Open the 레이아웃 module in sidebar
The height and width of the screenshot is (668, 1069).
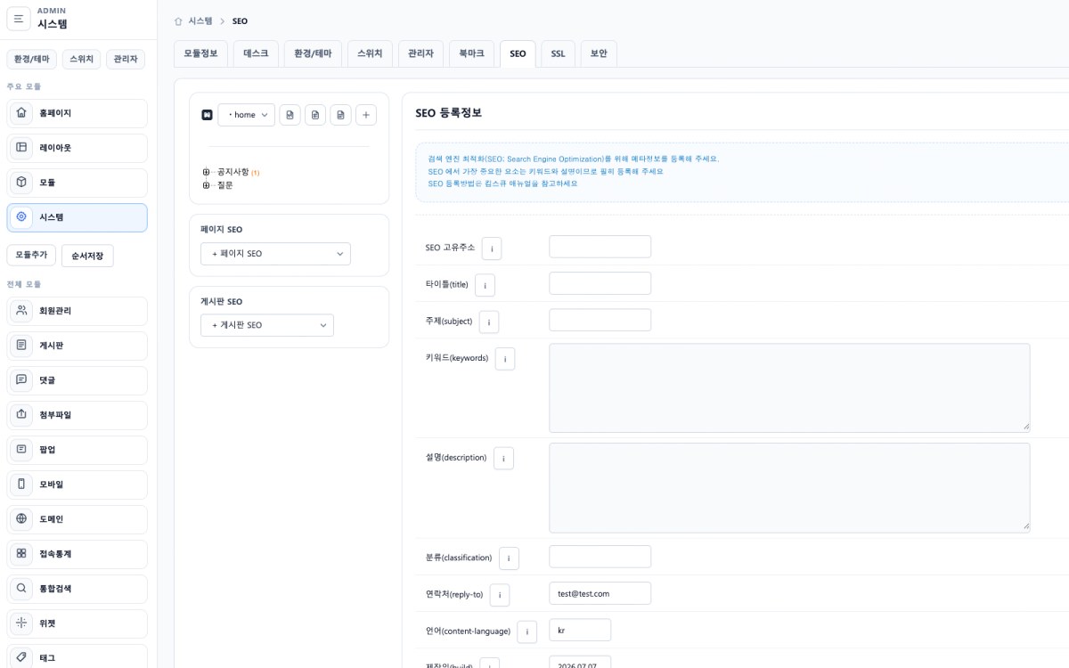(77, 148)
